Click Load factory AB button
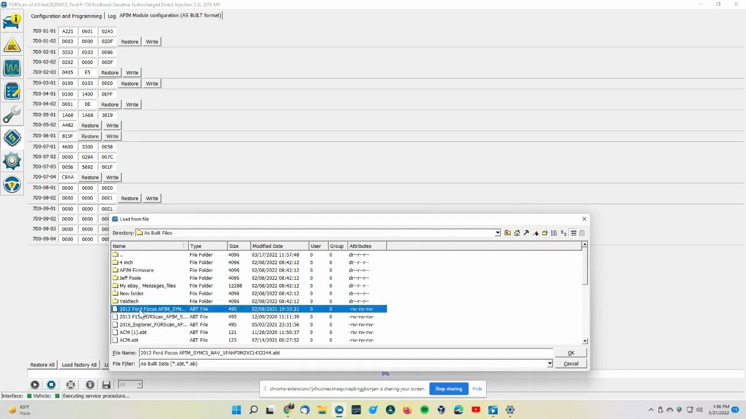The width and height of the screenshot is (746, 419). pyautogui.click(x=79, y=365)
